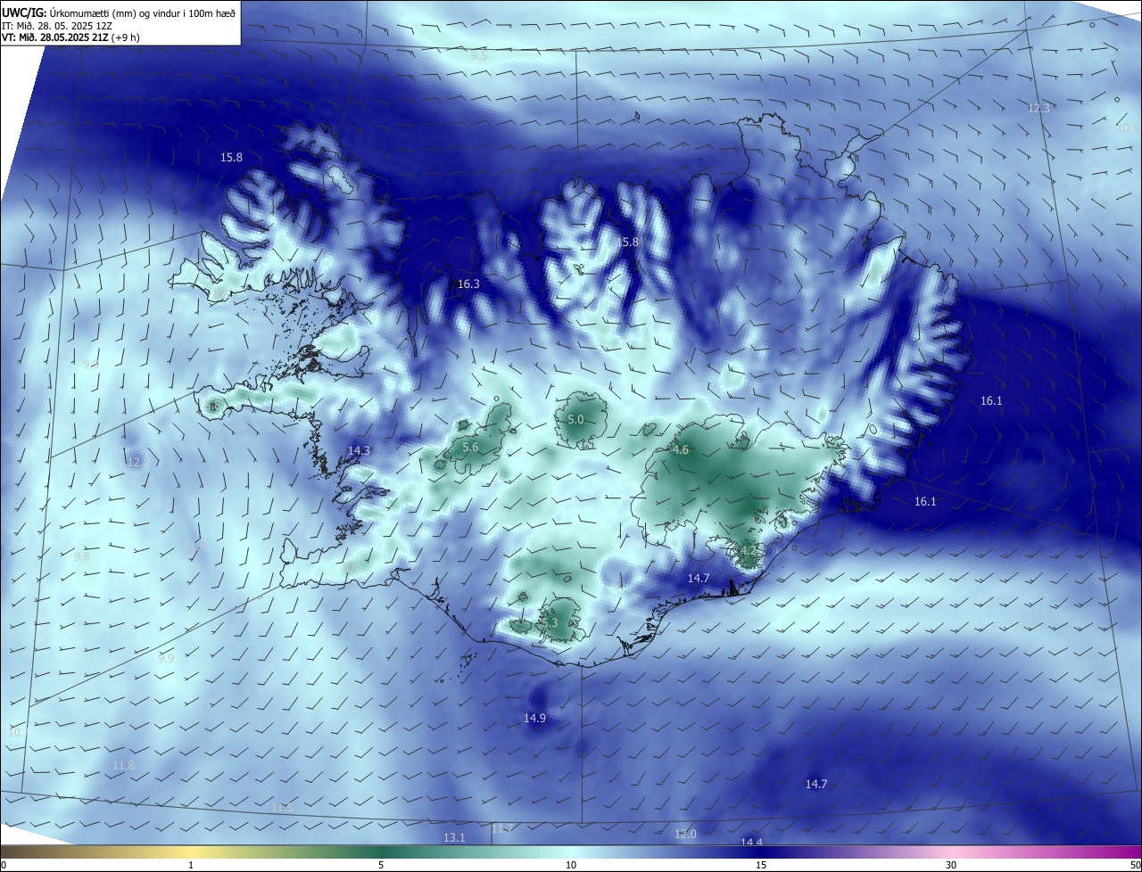Click the map title 'Úrkomumætti (mm) og vindur í 100m hæð'
This screenshot has height=872, width=1142.
[142, 12]
